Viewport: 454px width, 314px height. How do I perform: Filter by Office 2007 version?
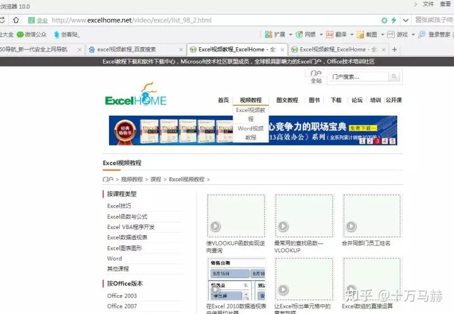click(122, 306)
